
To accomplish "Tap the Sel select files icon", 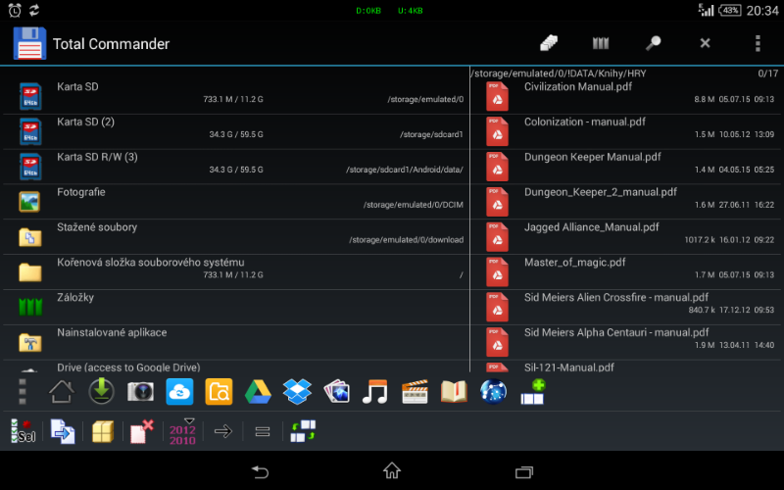I will click(23, 431).
